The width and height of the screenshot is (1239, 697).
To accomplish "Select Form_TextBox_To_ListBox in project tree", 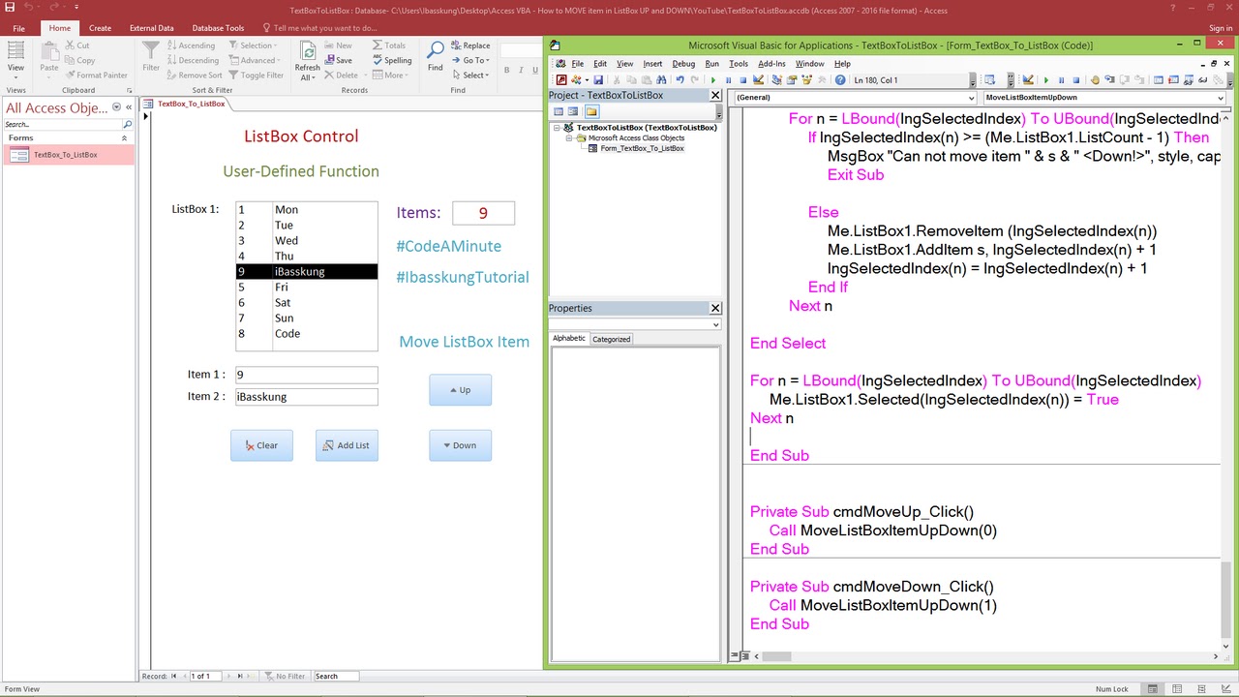I will [x=642, y=148].
